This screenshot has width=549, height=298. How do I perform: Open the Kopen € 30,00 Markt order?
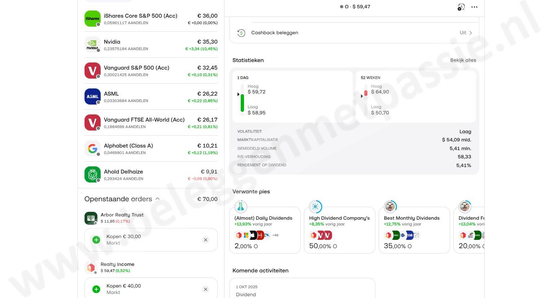tap(144, 240)
